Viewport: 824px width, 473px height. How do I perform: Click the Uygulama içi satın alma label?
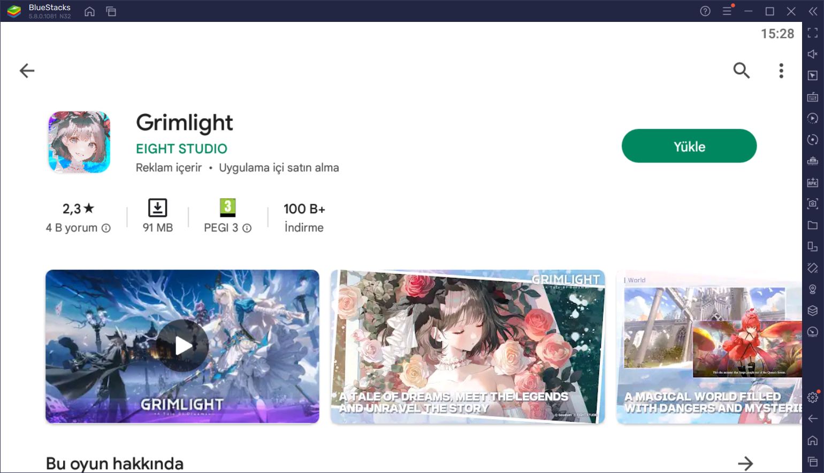(279, 168)
